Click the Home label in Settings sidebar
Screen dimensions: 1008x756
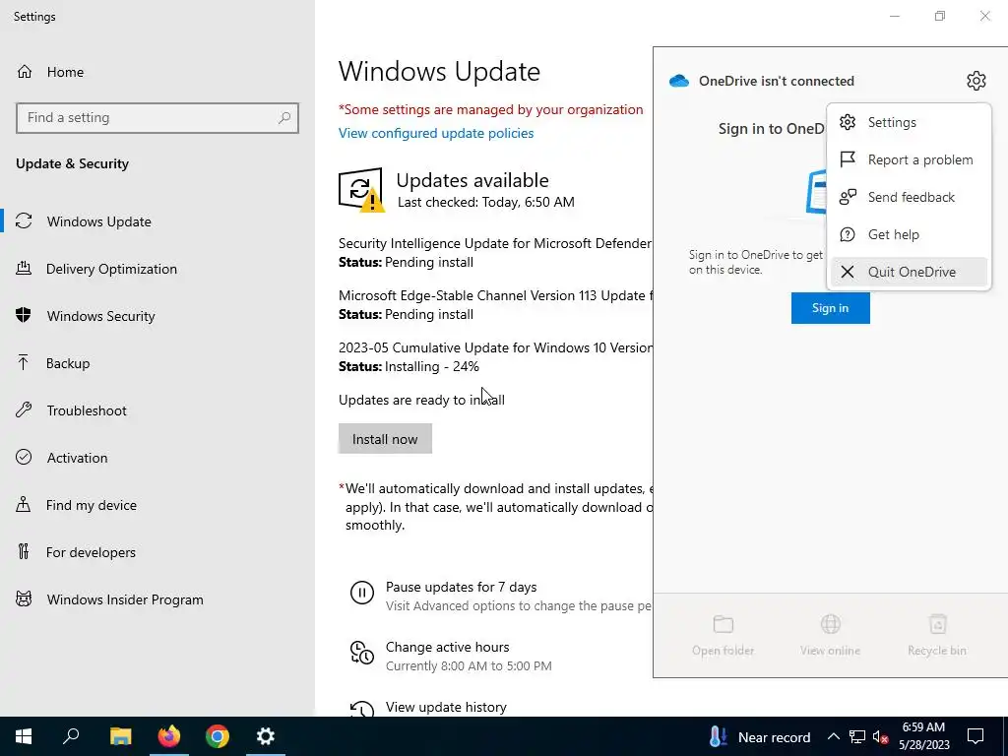coord(65,72)
